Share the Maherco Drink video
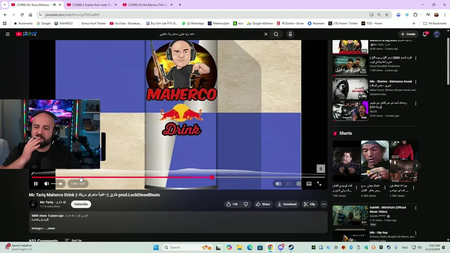 click(263, 204)
